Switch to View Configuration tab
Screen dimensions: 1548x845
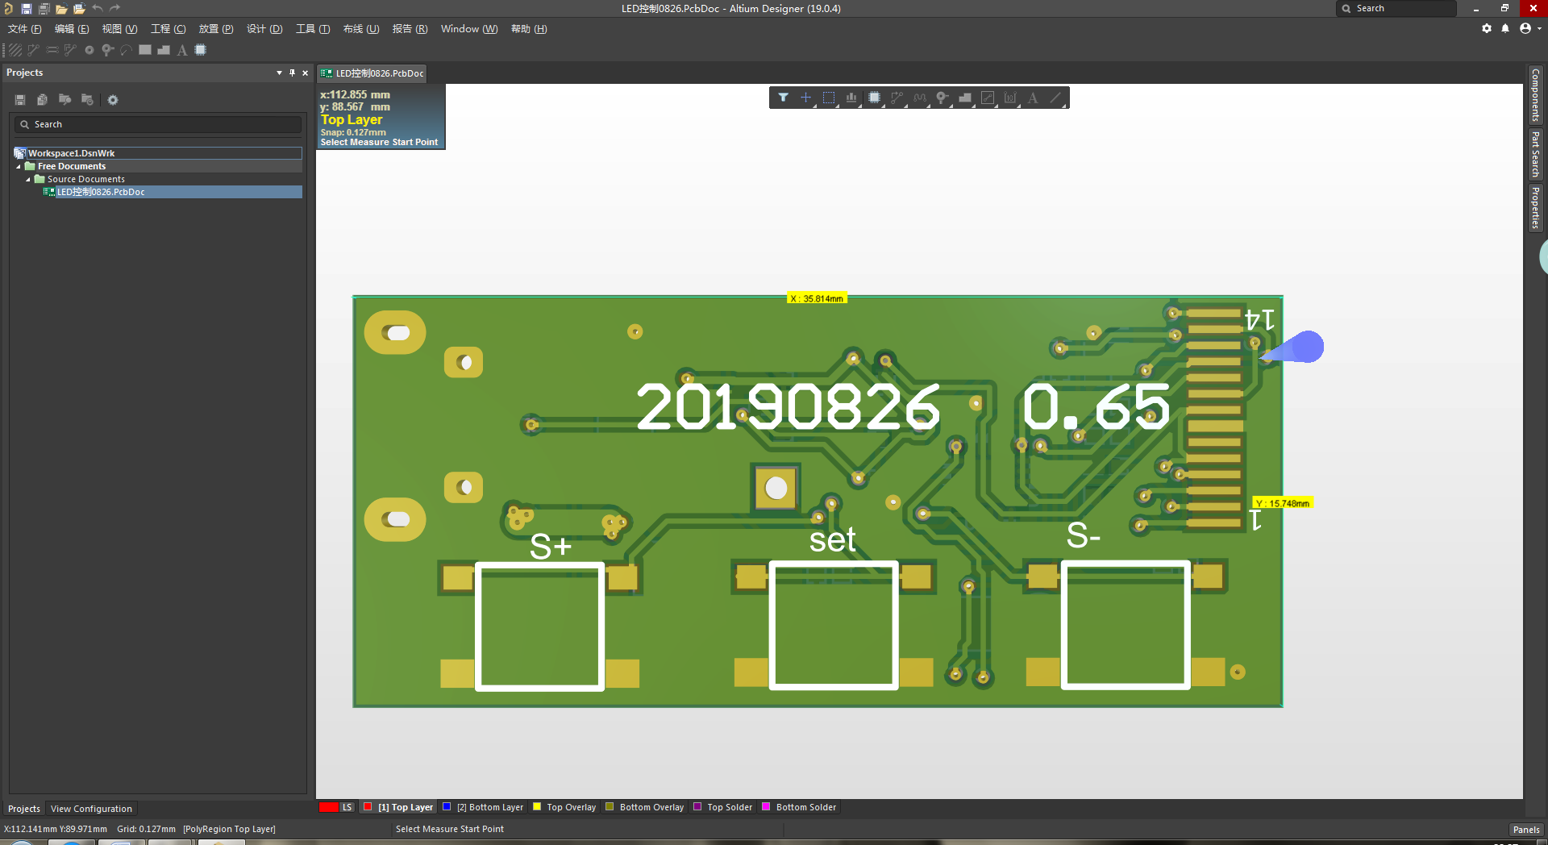(x=91, y=809)
